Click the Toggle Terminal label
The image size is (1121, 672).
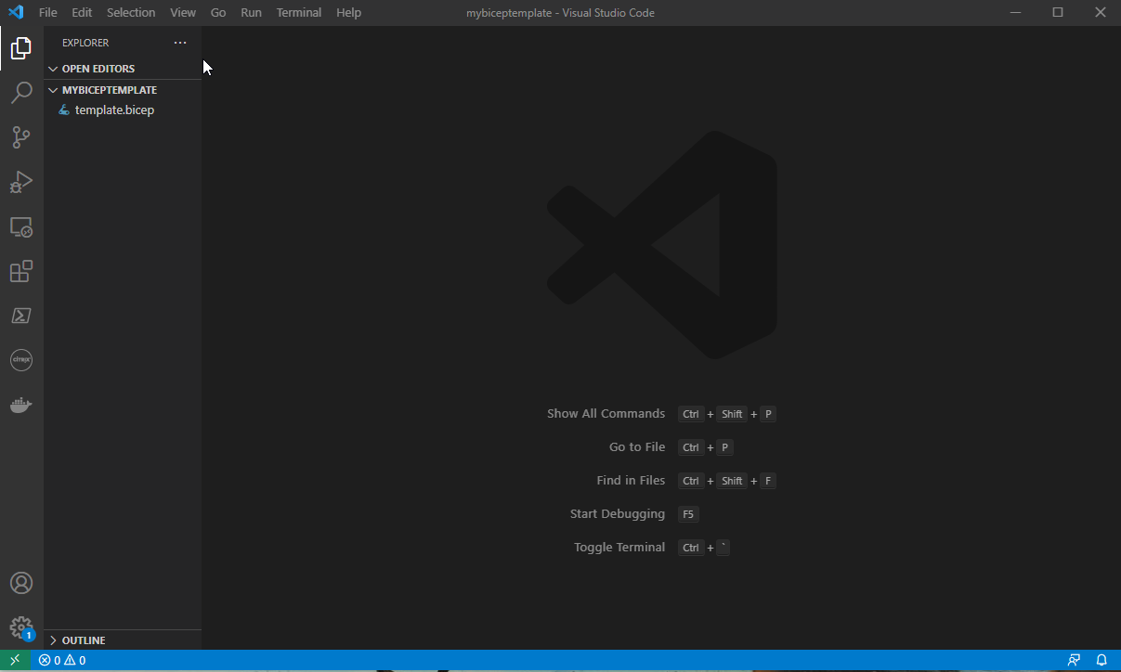coord(619,548)
